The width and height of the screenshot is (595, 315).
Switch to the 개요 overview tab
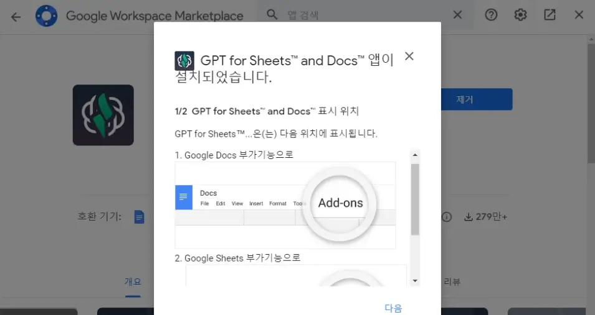pos(133,281)
